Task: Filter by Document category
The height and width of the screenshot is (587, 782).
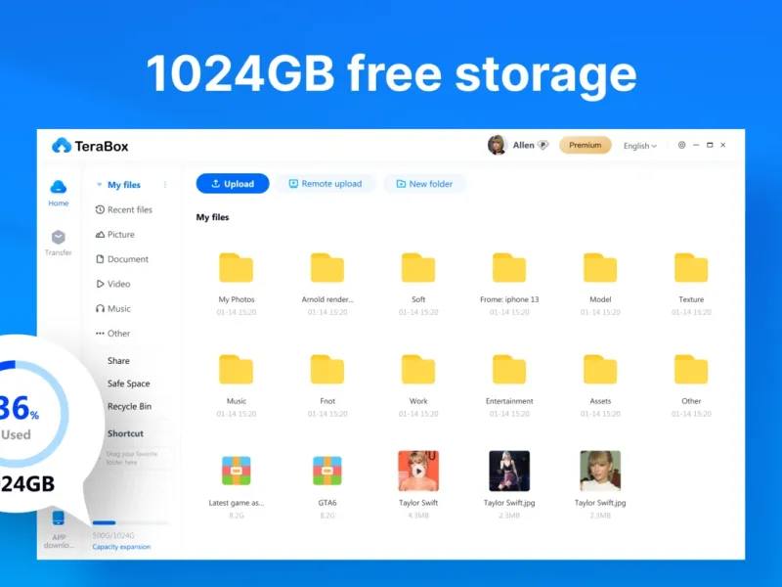Action: 121,259
